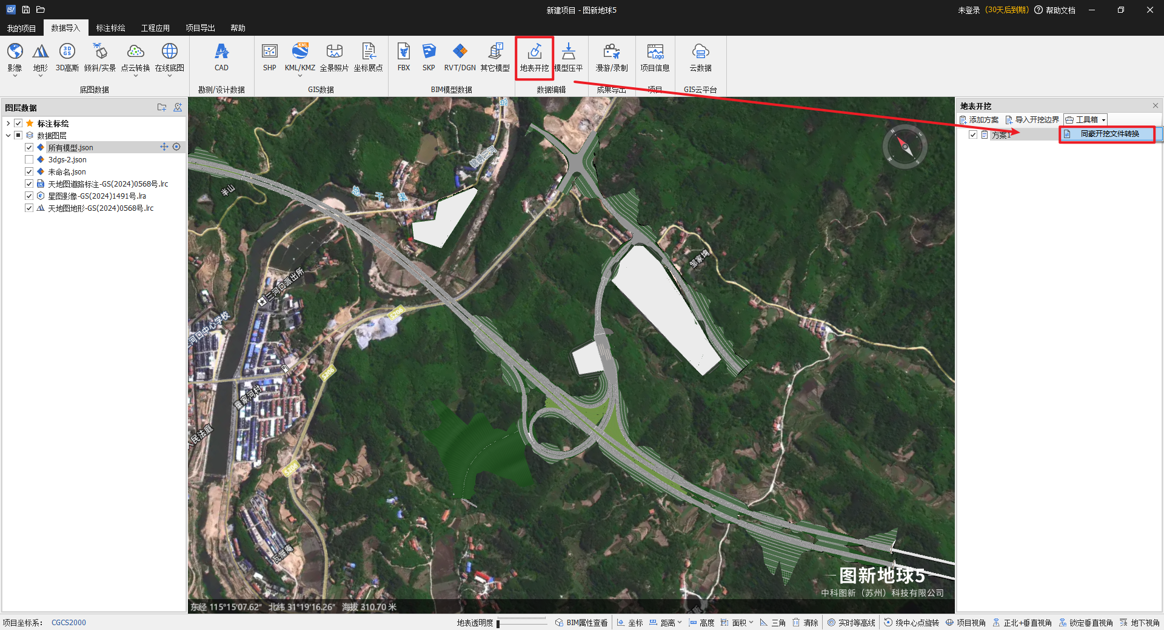Uncheck the 未命名.json layer

click(x=29, y=171)
